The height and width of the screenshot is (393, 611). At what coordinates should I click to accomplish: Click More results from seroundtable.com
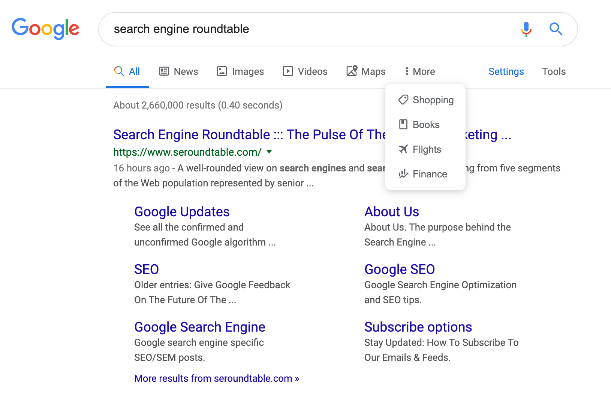(216, 378)
